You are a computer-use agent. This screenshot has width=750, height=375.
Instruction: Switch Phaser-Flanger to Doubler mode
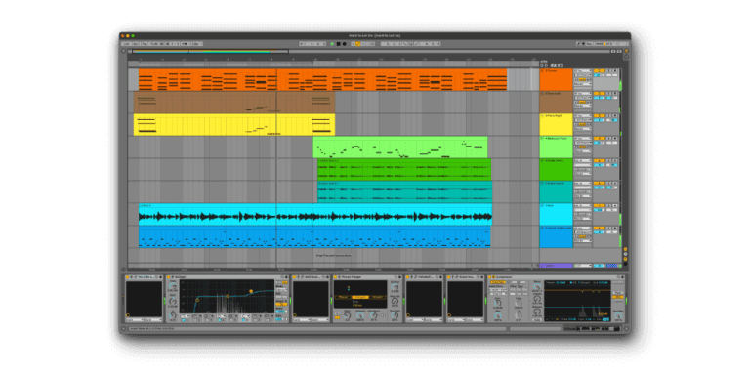[377, 297]
